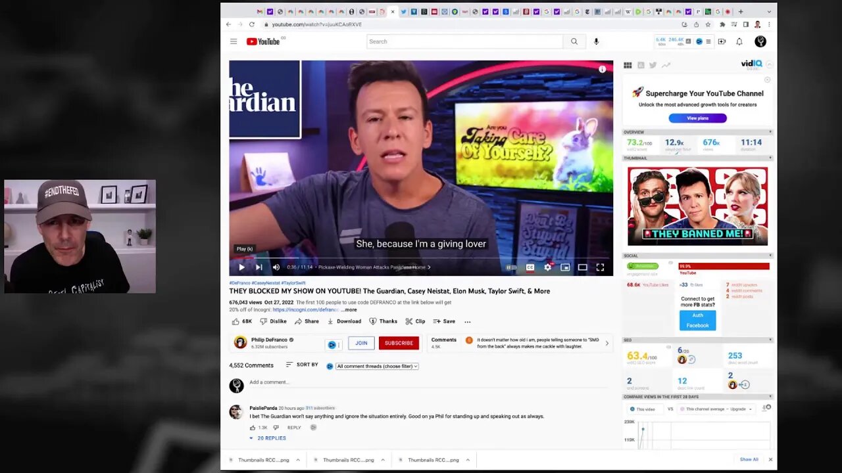Screen dimensions: 842x473
Task: Click Auth Facebook button
Action: [x=697, y=321]
